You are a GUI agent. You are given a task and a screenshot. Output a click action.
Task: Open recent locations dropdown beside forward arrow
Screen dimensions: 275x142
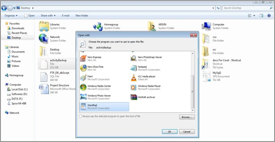[x=15, y=8]
